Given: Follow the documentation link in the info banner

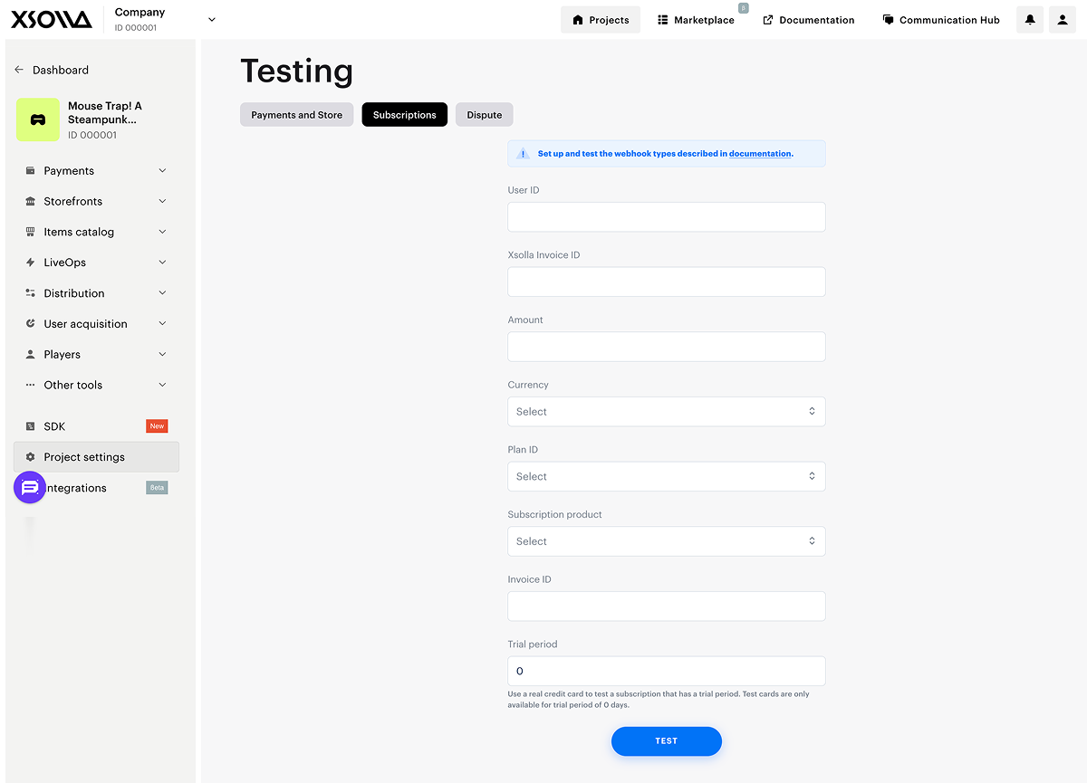Looking at the screenshot, I should coord(760,154).
